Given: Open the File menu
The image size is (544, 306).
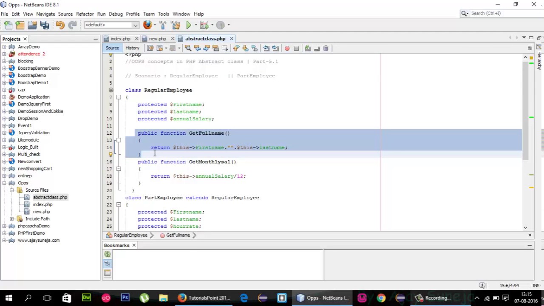Looking at the screenshot, I should click(x=4, y=14).
